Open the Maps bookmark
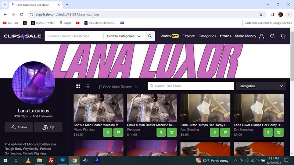 click(65, 23)
